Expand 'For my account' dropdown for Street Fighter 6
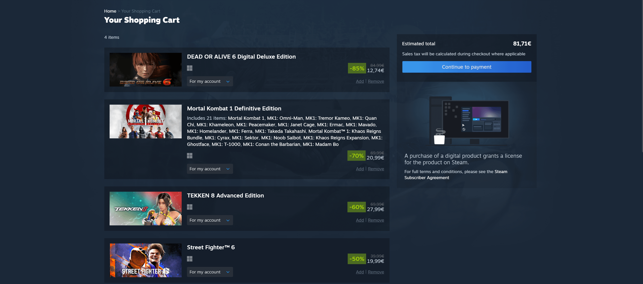The height and width of the screenshot is (284, 643). coord(210,272)
